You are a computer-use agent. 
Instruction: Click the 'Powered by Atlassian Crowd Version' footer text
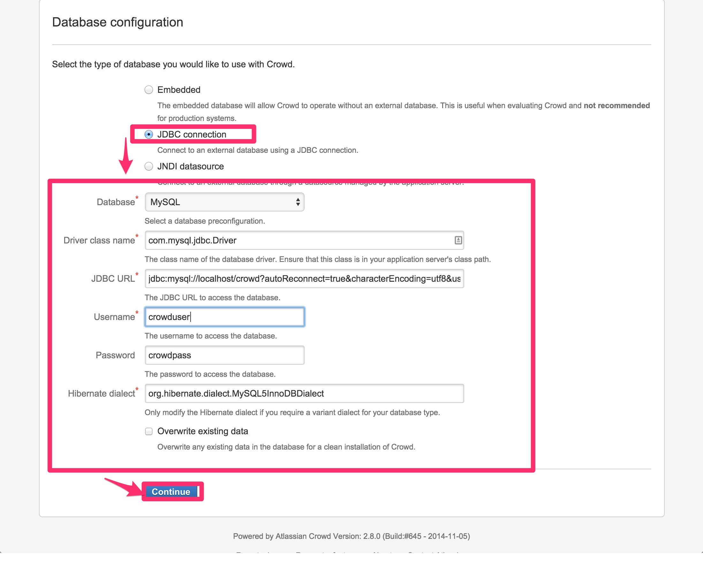[351, 536]
